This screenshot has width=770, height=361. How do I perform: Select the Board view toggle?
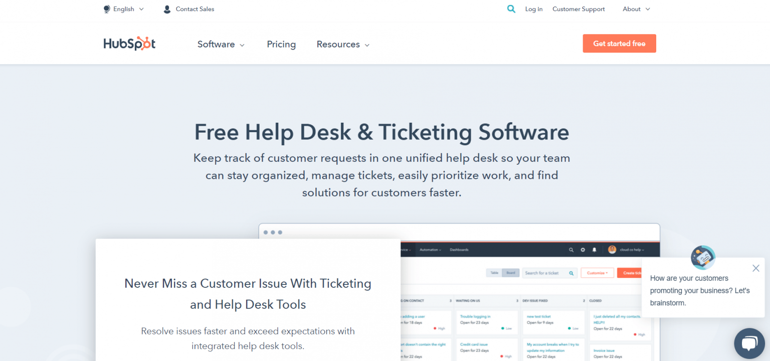511,272
